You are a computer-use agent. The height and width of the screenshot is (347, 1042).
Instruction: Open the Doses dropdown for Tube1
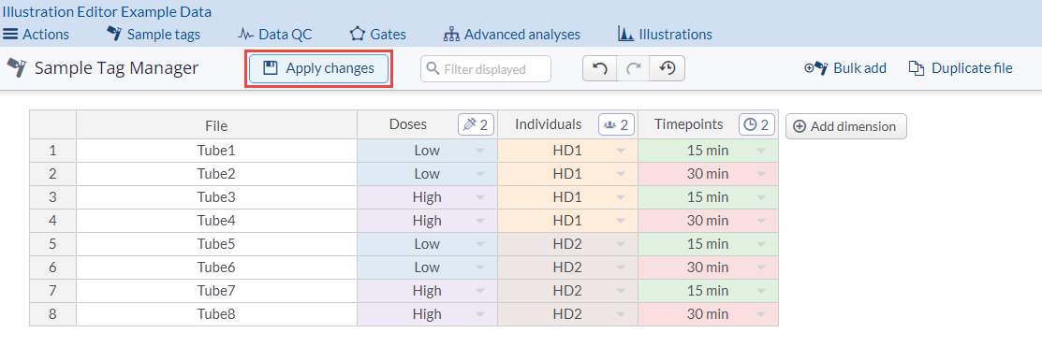479,151
